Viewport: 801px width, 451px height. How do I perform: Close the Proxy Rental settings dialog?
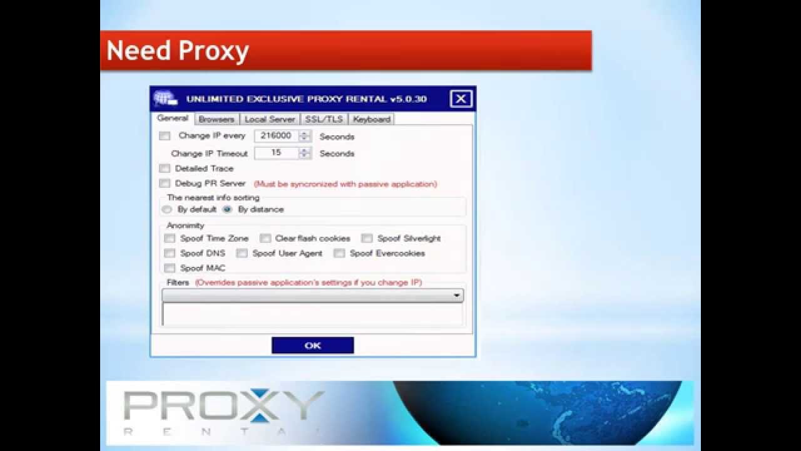coord(461,98)
